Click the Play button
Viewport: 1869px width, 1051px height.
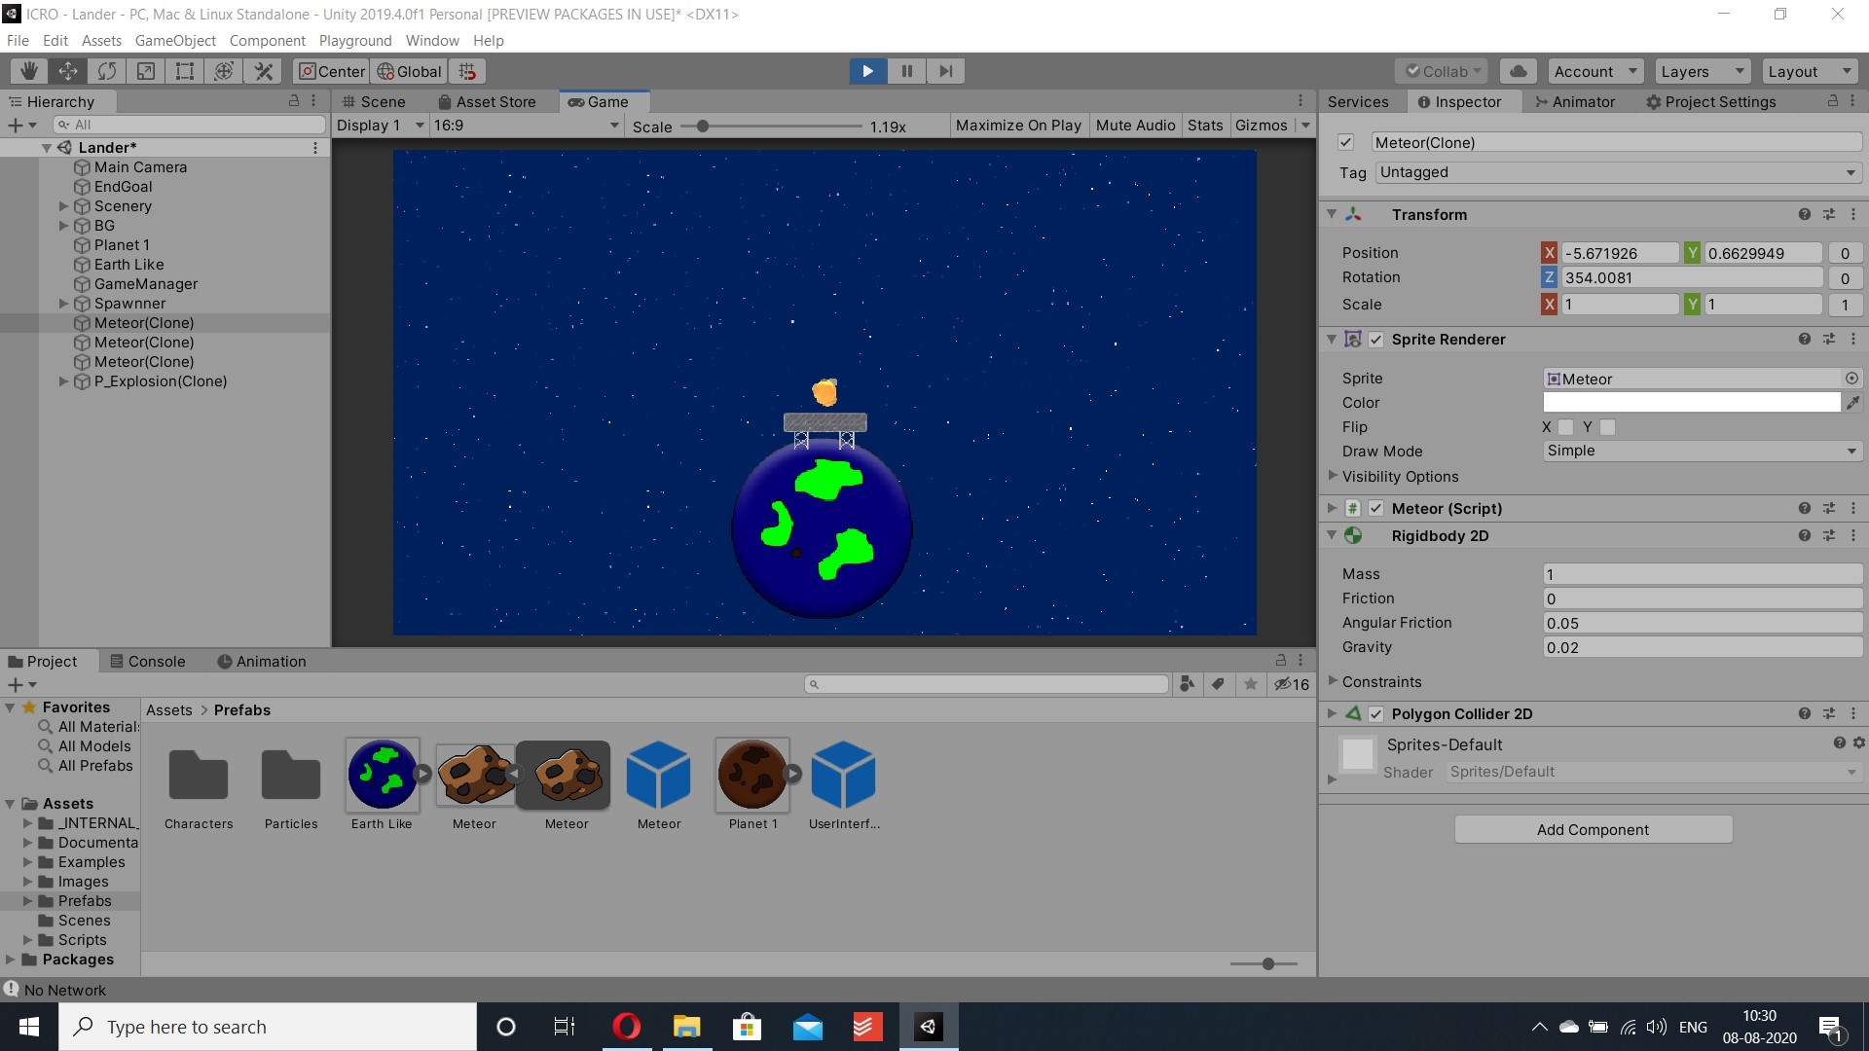(867, 71)
